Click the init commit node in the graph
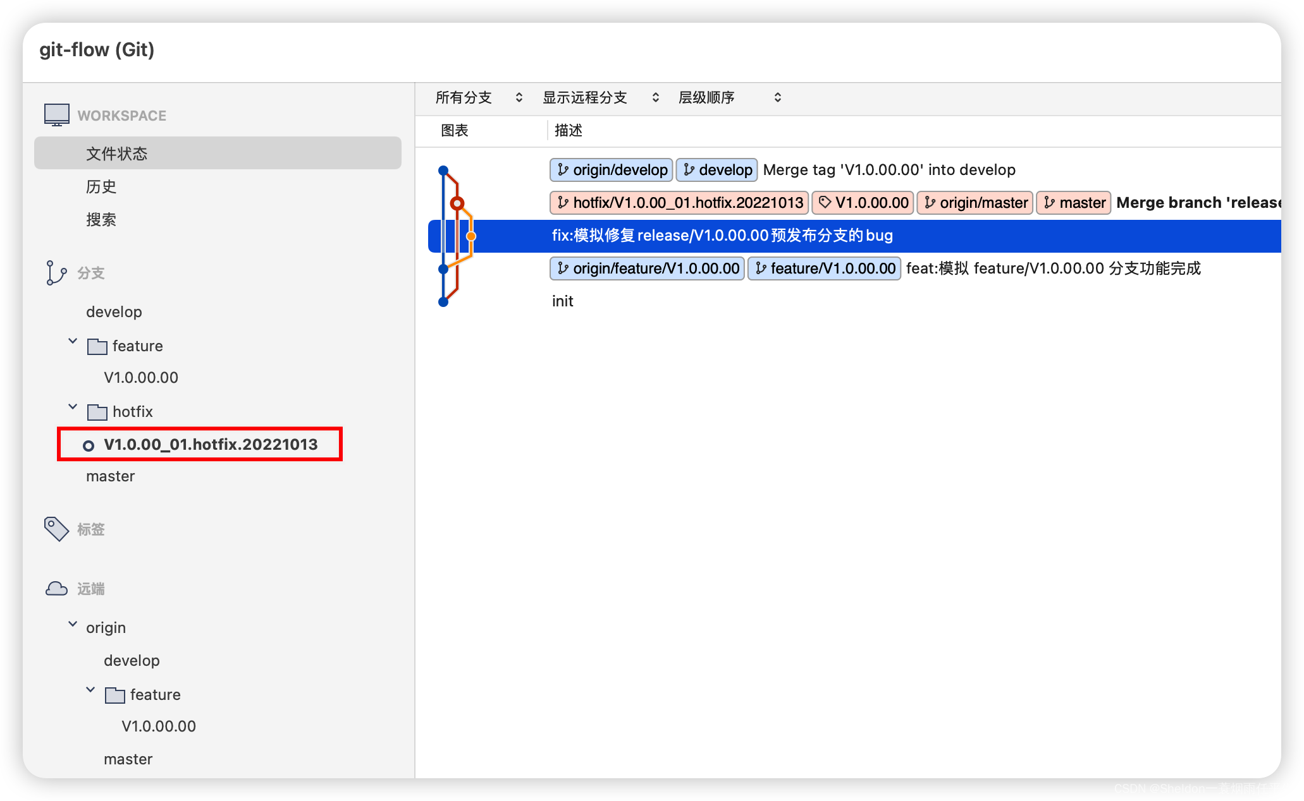Screen dimensions: 1304x801 (x=443, y=302)
